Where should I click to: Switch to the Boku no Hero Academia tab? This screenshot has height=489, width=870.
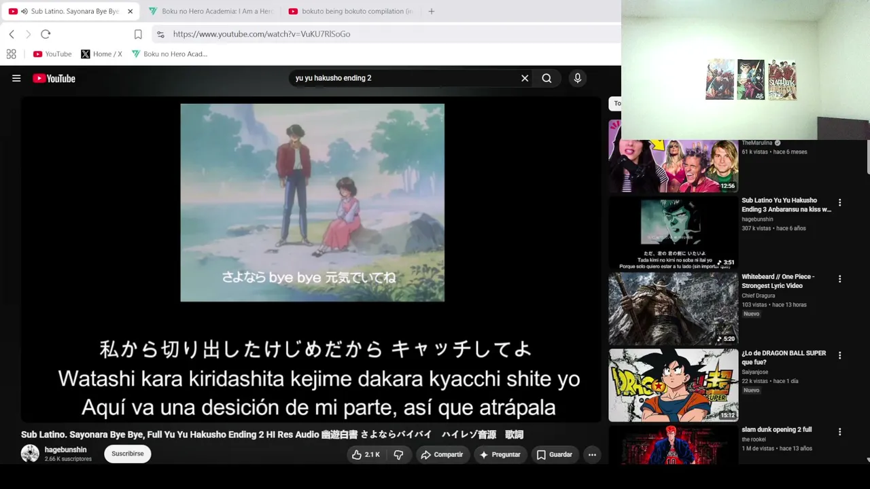click(210, 12)
